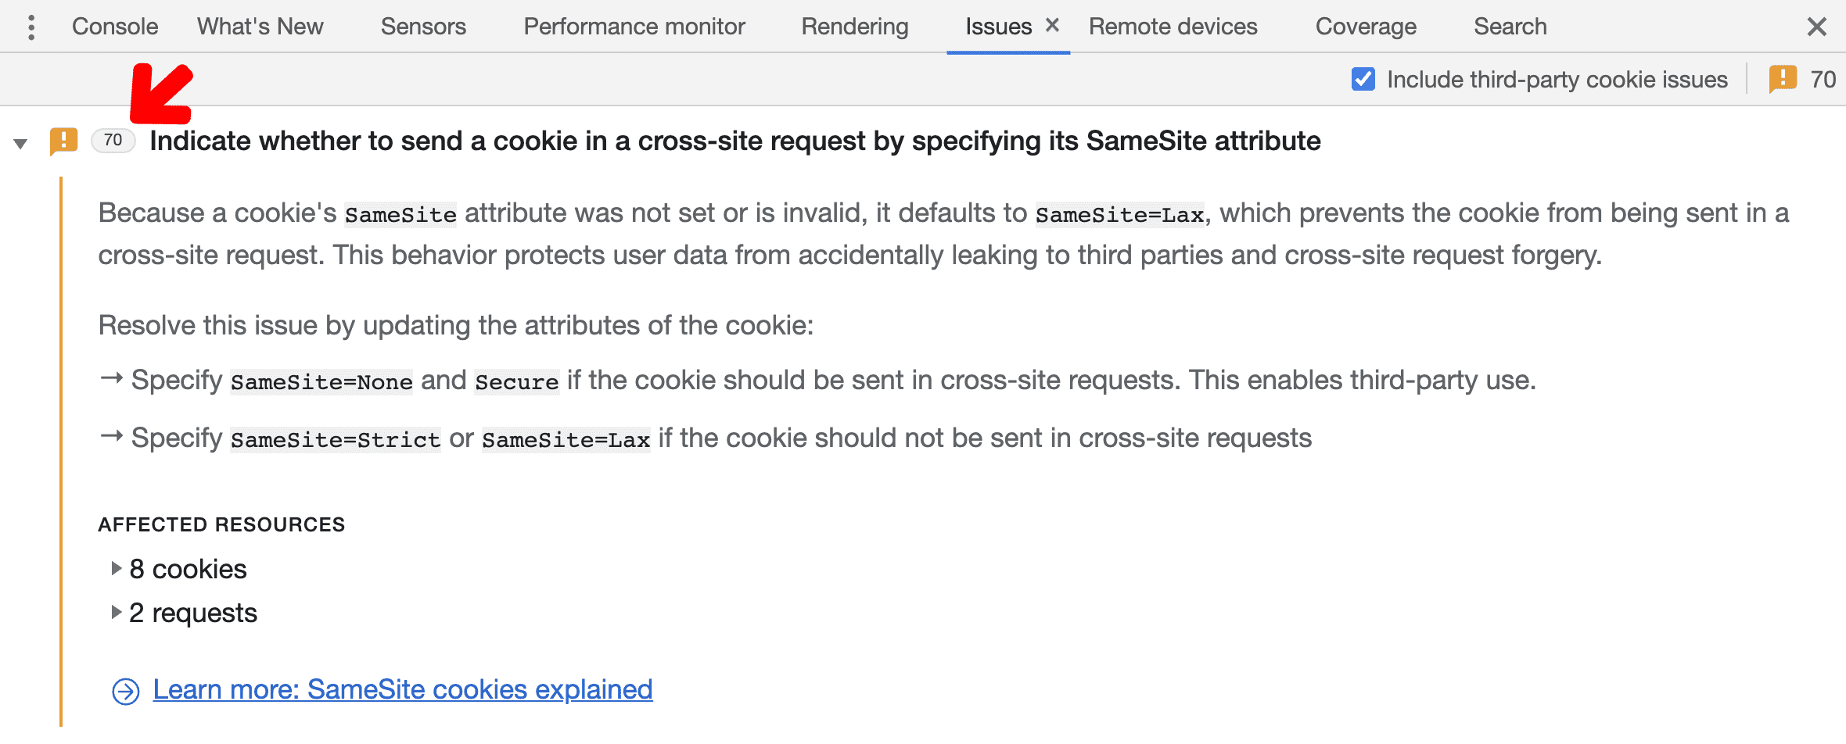Click the issue title about SameSite attribute
This screenshot has height=744, width=1846.
click(735, 141)
